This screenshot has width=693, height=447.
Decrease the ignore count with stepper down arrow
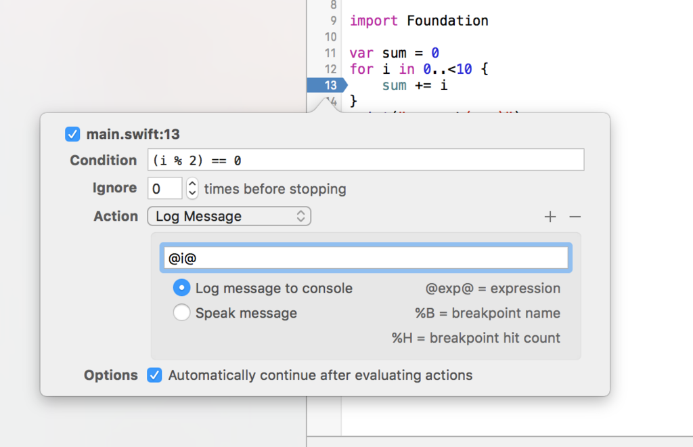(192, 193)
